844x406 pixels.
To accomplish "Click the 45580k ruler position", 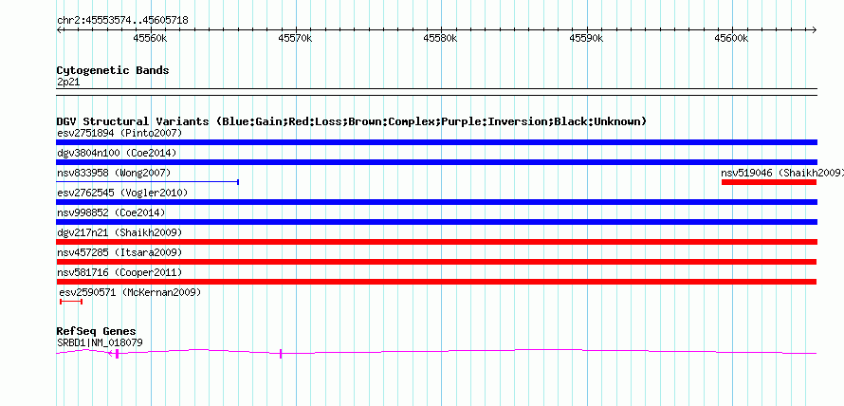I will [x=441, y=38].
